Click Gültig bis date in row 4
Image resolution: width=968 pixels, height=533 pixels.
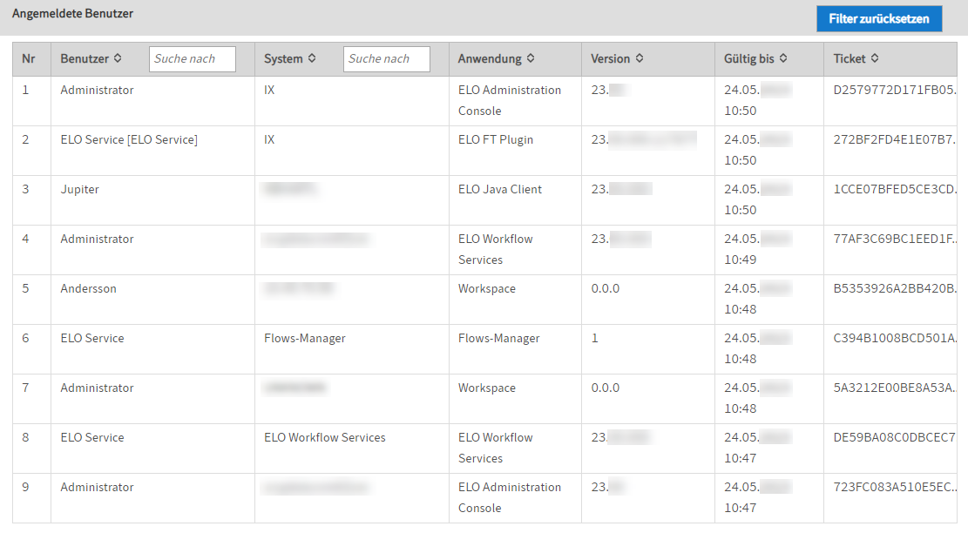pos(757,249)
